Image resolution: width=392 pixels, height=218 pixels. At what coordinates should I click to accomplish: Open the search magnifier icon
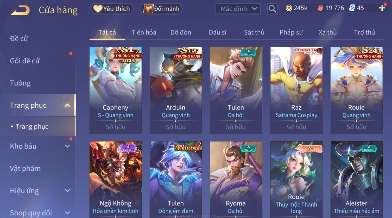point(272,9)
